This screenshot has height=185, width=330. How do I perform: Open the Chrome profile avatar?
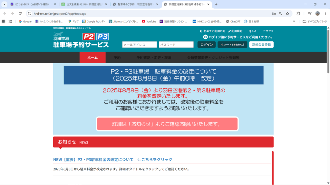coord(317,13)
